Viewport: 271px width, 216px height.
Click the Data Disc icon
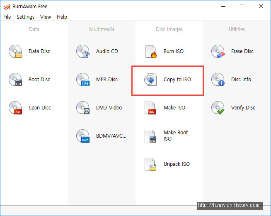pyautogui.click(x=15, y=51)
